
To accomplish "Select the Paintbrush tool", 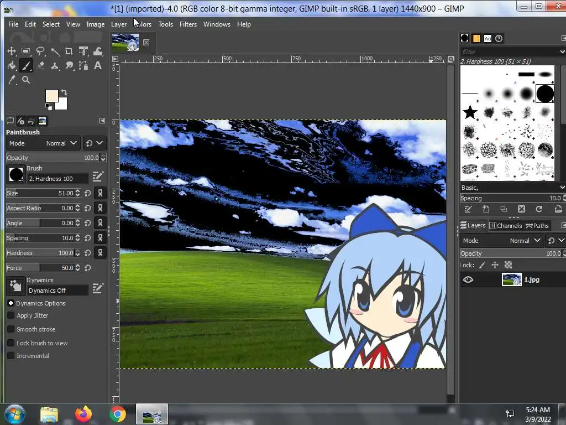I will [x=25, y=65].
